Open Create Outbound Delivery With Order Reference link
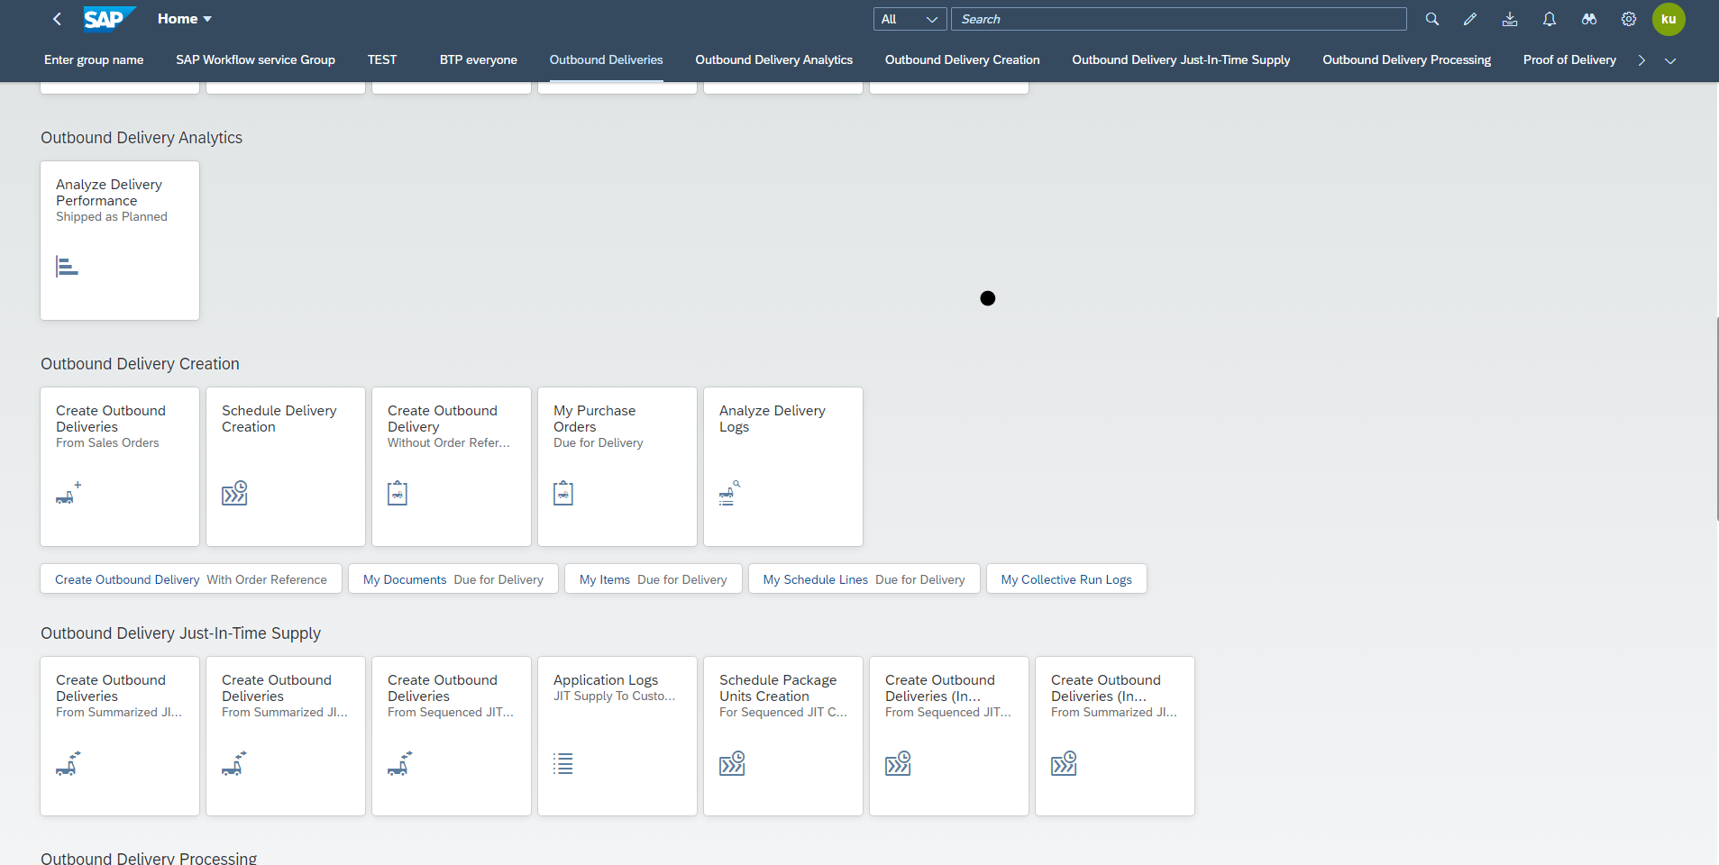Viewport: 1719px width, 865px height. click(x=191, y=579)
